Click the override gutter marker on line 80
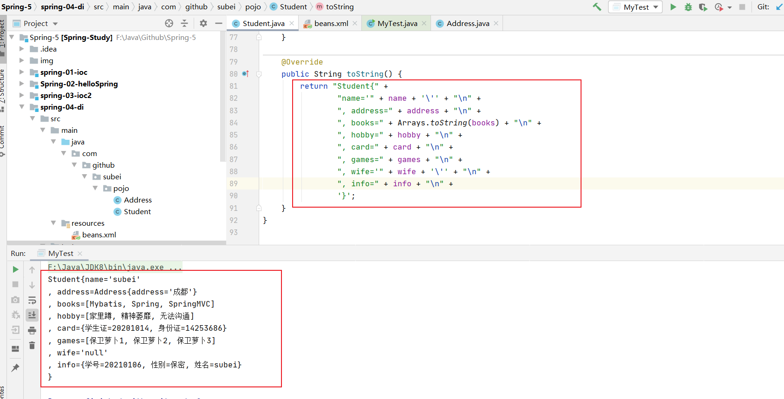 pyautogui.click(x=246, y=74)
